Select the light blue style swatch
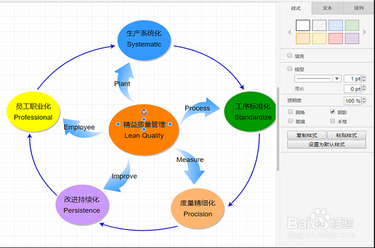The image size is (375, 248). click(x=336, y=25)
